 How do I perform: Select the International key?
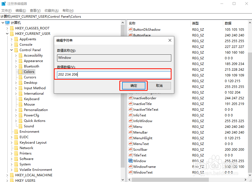pos(34,94)
